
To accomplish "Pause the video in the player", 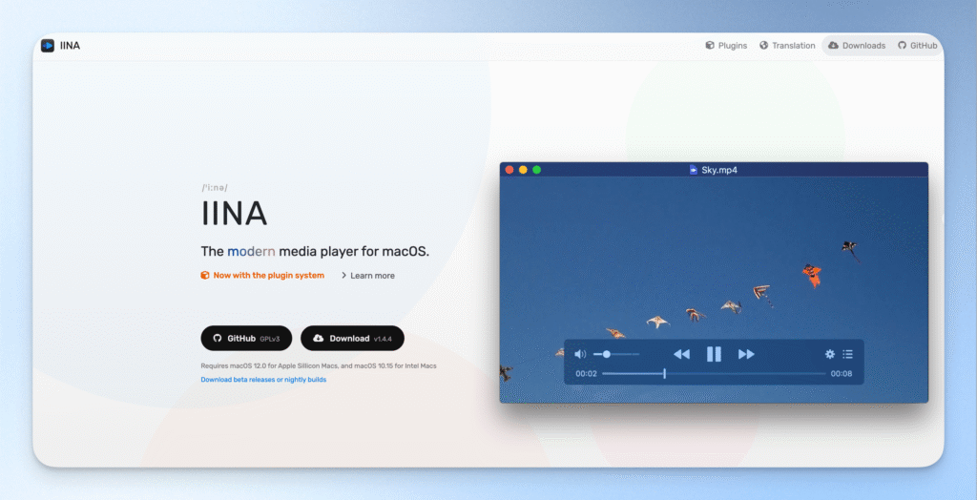I will (714, 354).
